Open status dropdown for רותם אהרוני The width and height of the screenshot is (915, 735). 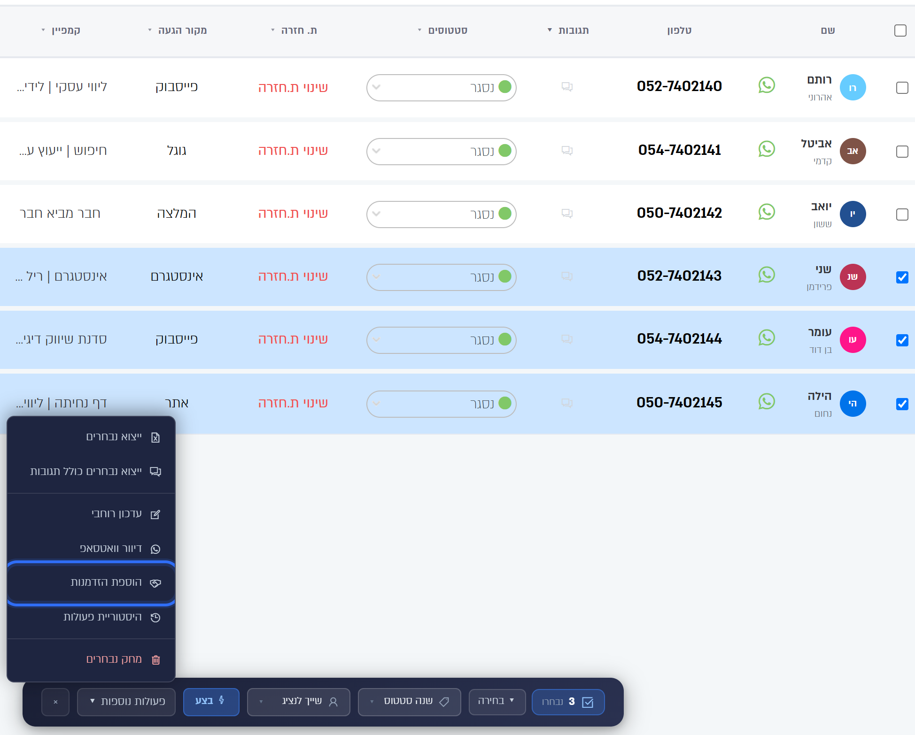[441, 88]
